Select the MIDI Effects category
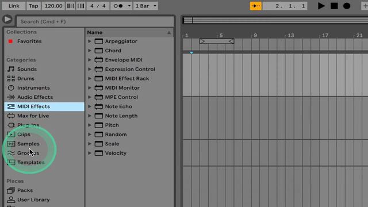Screen dimensions: 368x207 coord(44,106)
